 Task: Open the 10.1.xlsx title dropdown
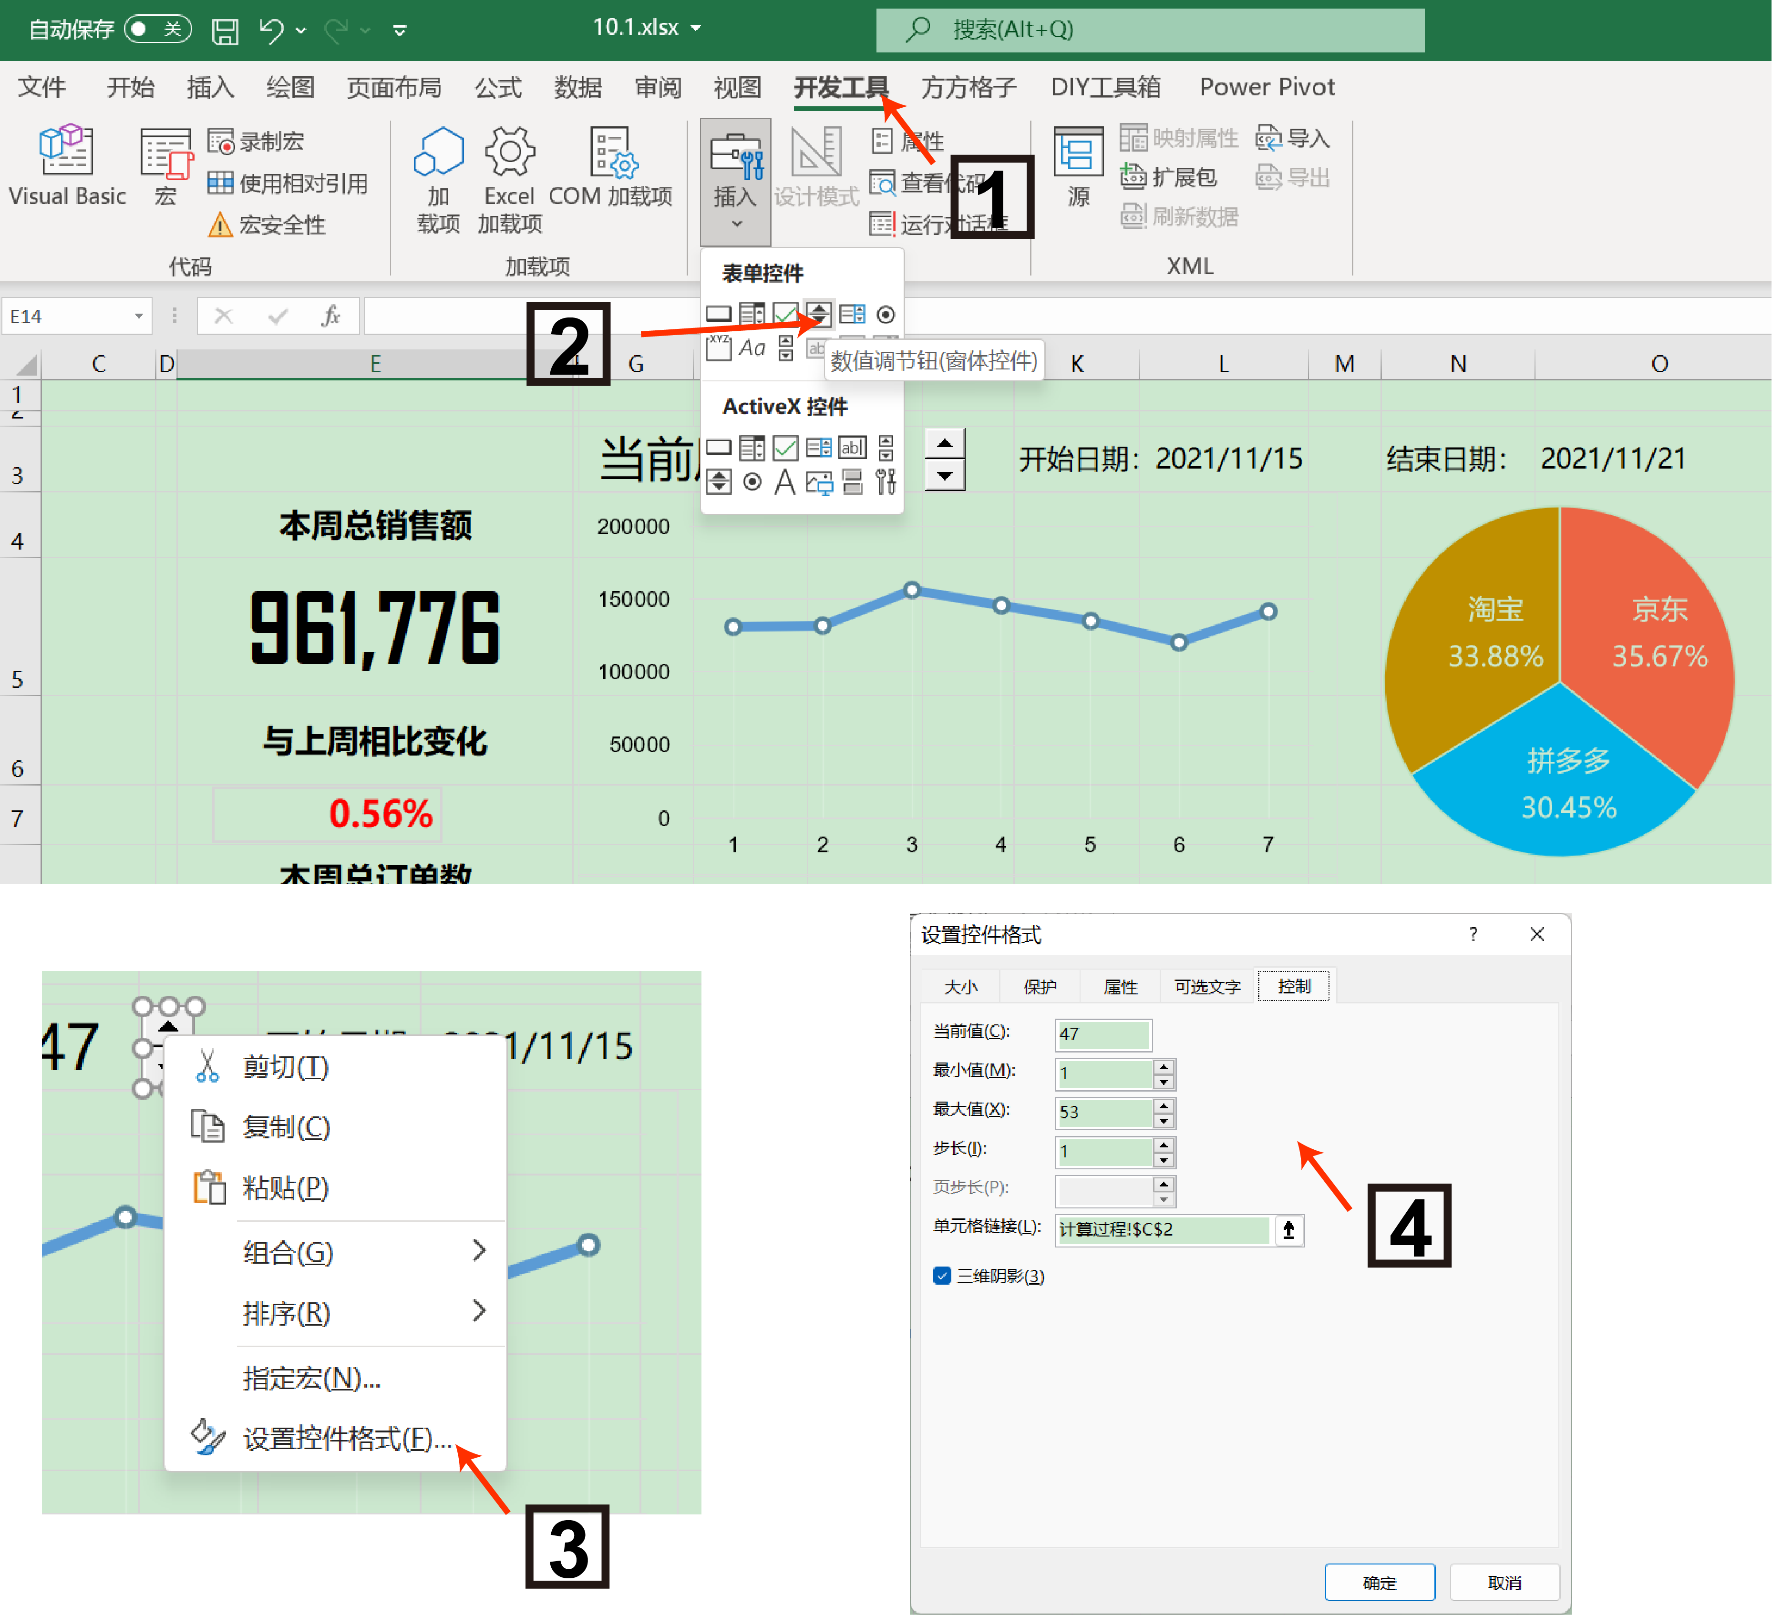(x=694, y=28)
